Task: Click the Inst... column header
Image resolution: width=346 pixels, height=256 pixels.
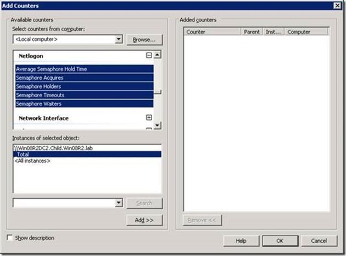Action: coord(274,32)
